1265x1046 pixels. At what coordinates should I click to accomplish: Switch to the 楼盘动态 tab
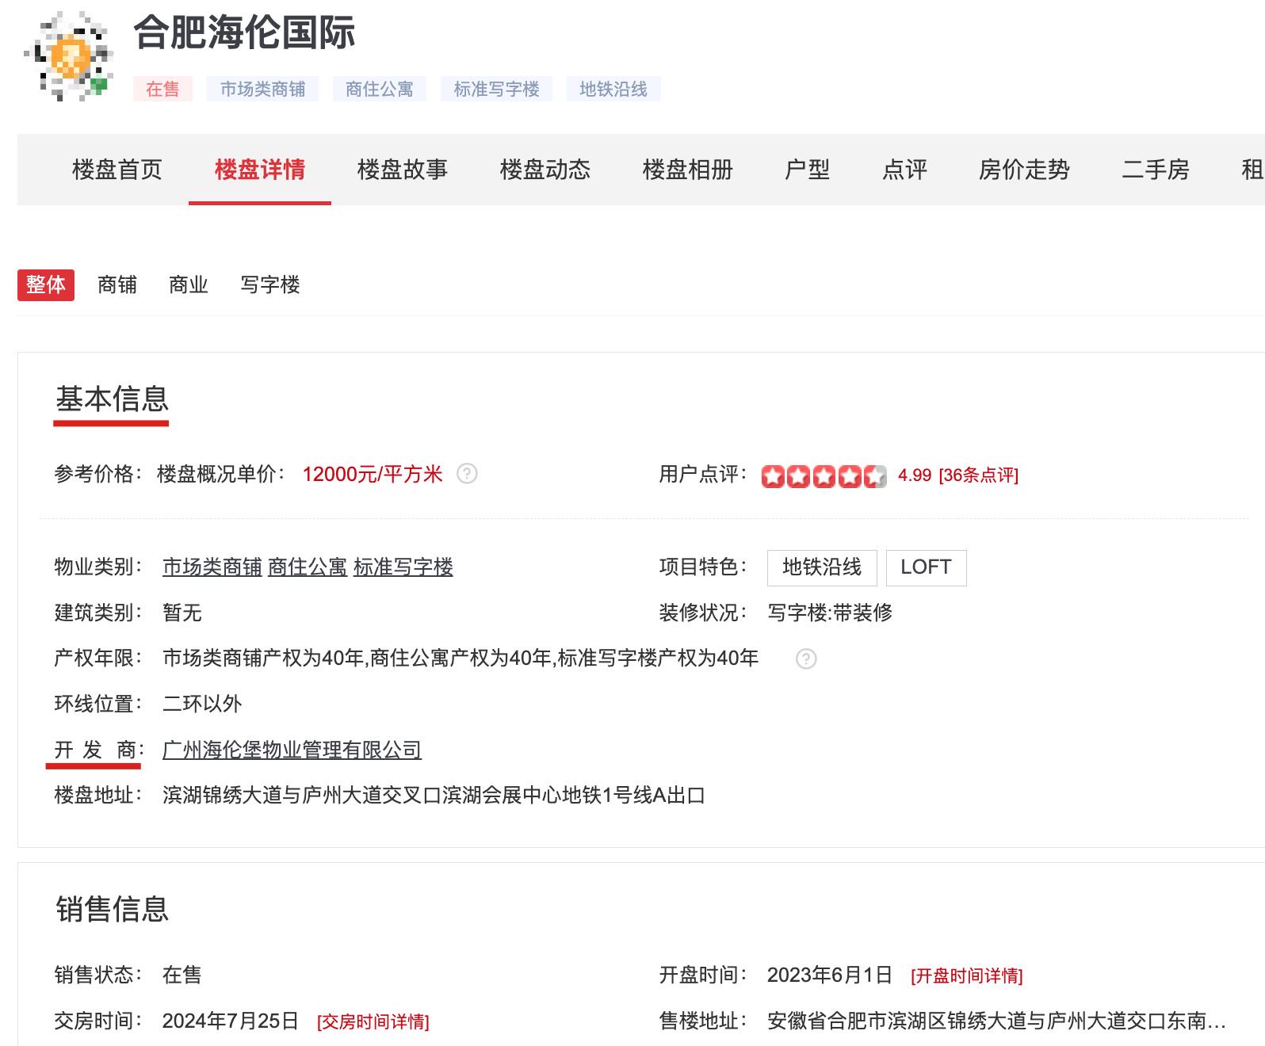pos(545,170)
